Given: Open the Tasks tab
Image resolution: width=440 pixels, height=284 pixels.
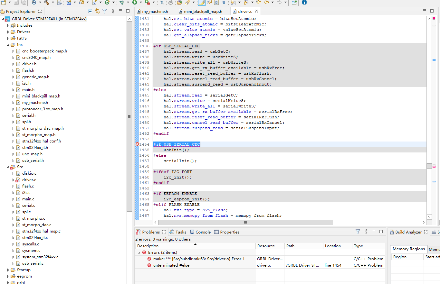Looking at the screenshot, I should [x=178, y=232].
